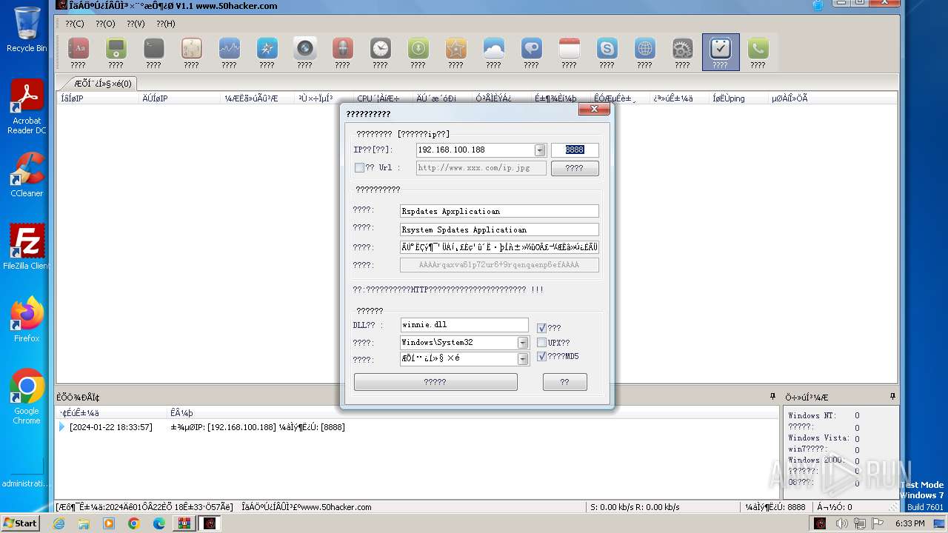Image resolution: width=948 pixels, height=533 pixels.
Task: Click the wide generate button in dialog
Action: click(435, 382)
